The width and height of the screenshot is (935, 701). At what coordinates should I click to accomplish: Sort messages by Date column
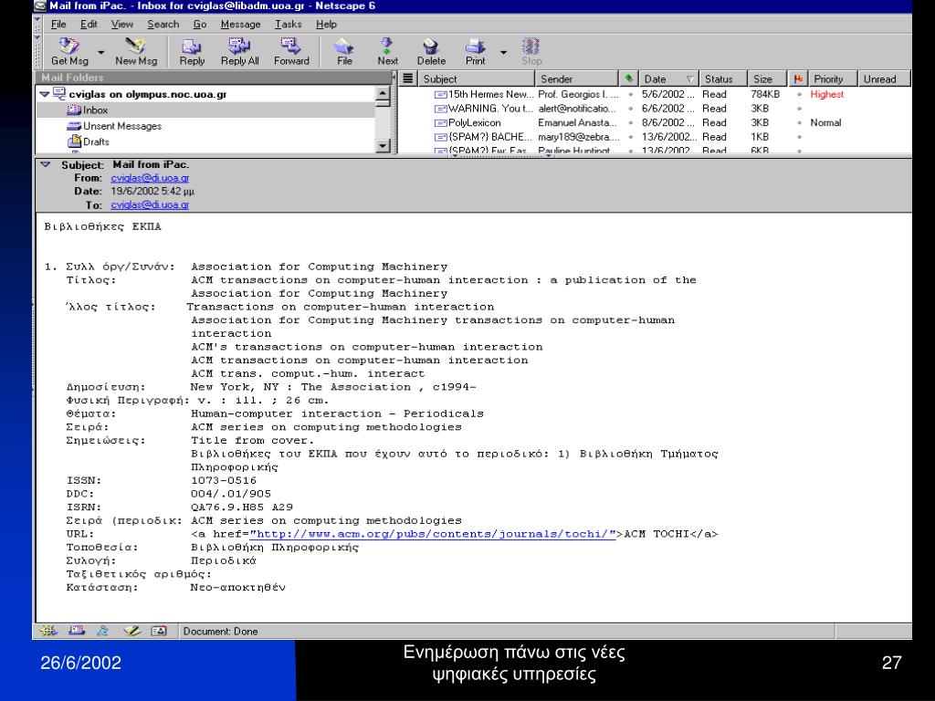[668, 78]
